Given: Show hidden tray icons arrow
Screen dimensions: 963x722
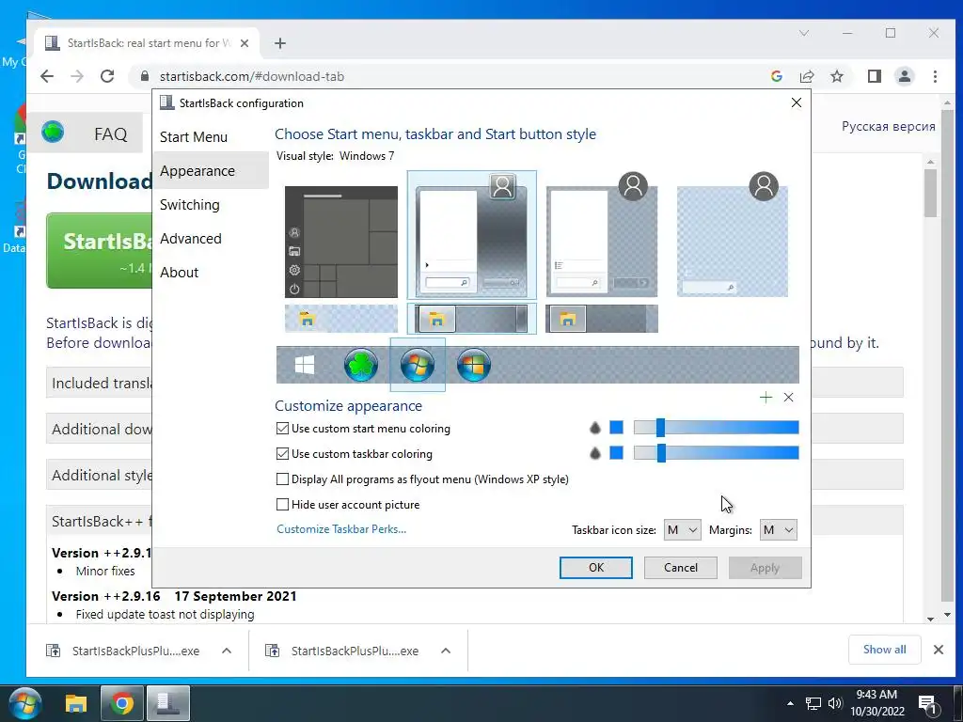Looking at the screenshot, I should [790, 703].
